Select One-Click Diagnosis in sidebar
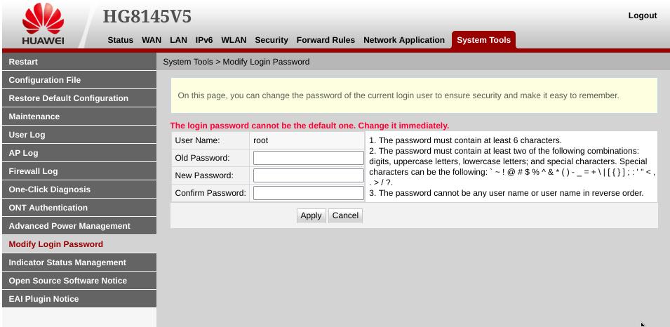 [x=79, y=189]
